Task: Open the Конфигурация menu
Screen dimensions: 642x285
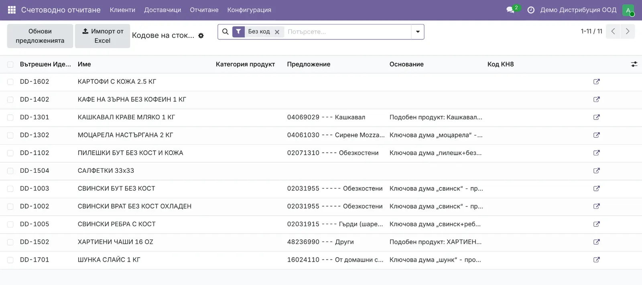Action: [x=249, y=10]
